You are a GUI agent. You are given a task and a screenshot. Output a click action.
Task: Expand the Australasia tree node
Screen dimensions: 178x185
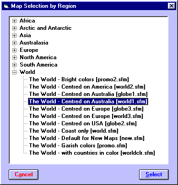click(x=14, y=43)
